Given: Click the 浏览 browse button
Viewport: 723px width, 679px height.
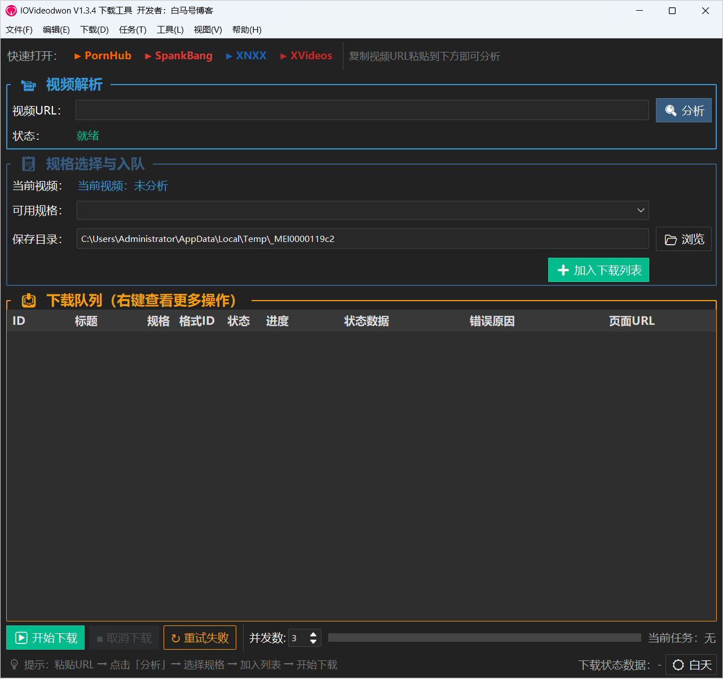Looking at the screenshot, I should coord(684,239).
